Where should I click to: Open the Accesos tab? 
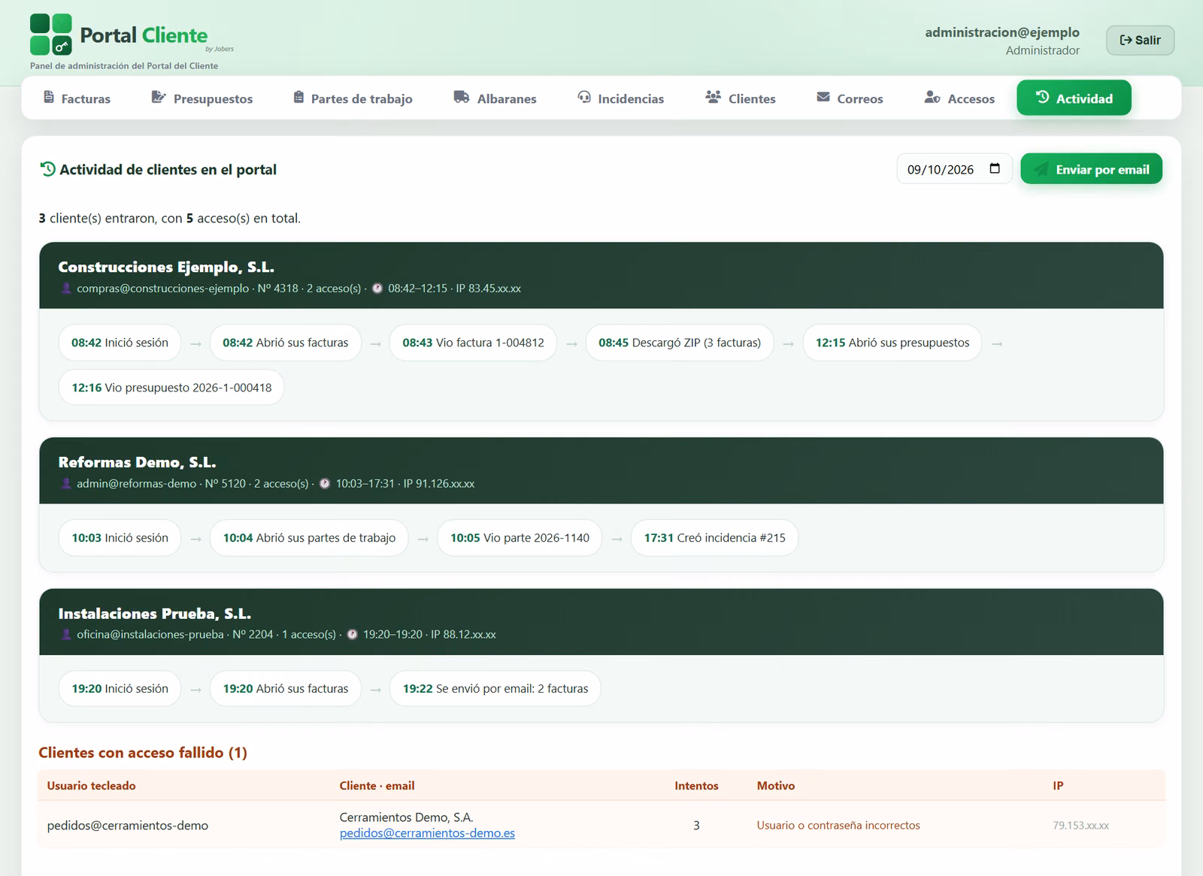959,98
